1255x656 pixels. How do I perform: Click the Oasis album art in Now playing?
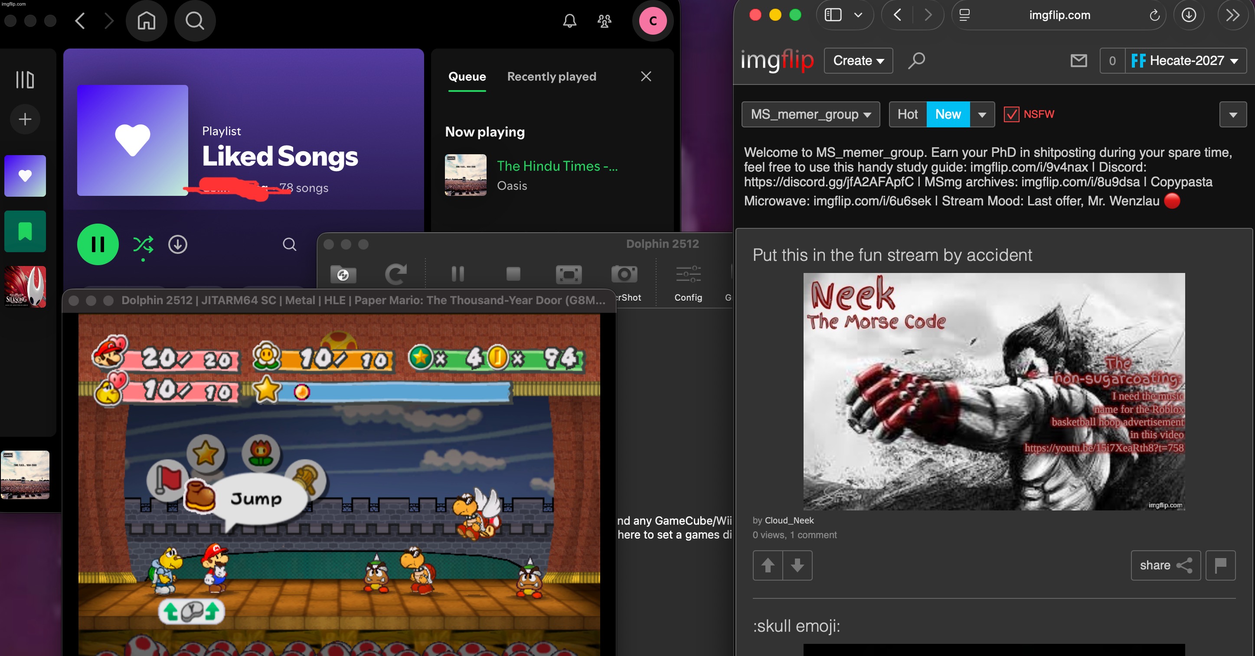click(465, 175)
